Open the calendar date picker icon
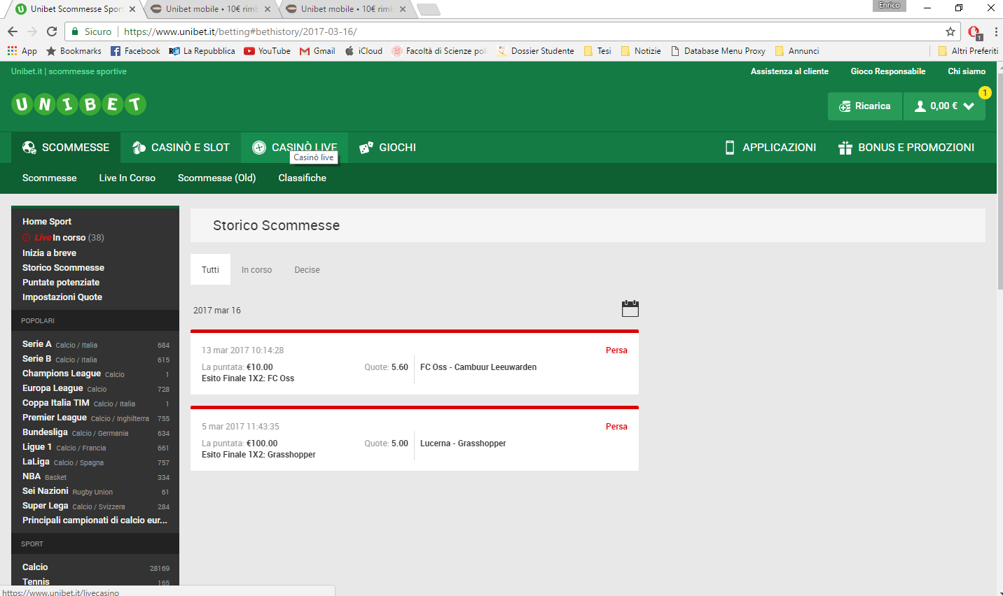 point(630,308)
